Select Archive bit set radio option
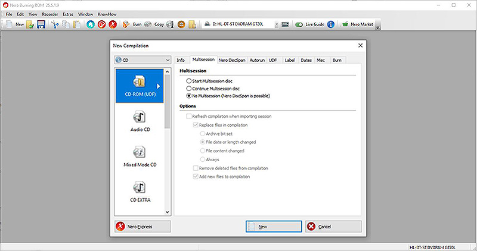Image resolution: width=477 pixels, height=251 pixels. coord(202,134)
